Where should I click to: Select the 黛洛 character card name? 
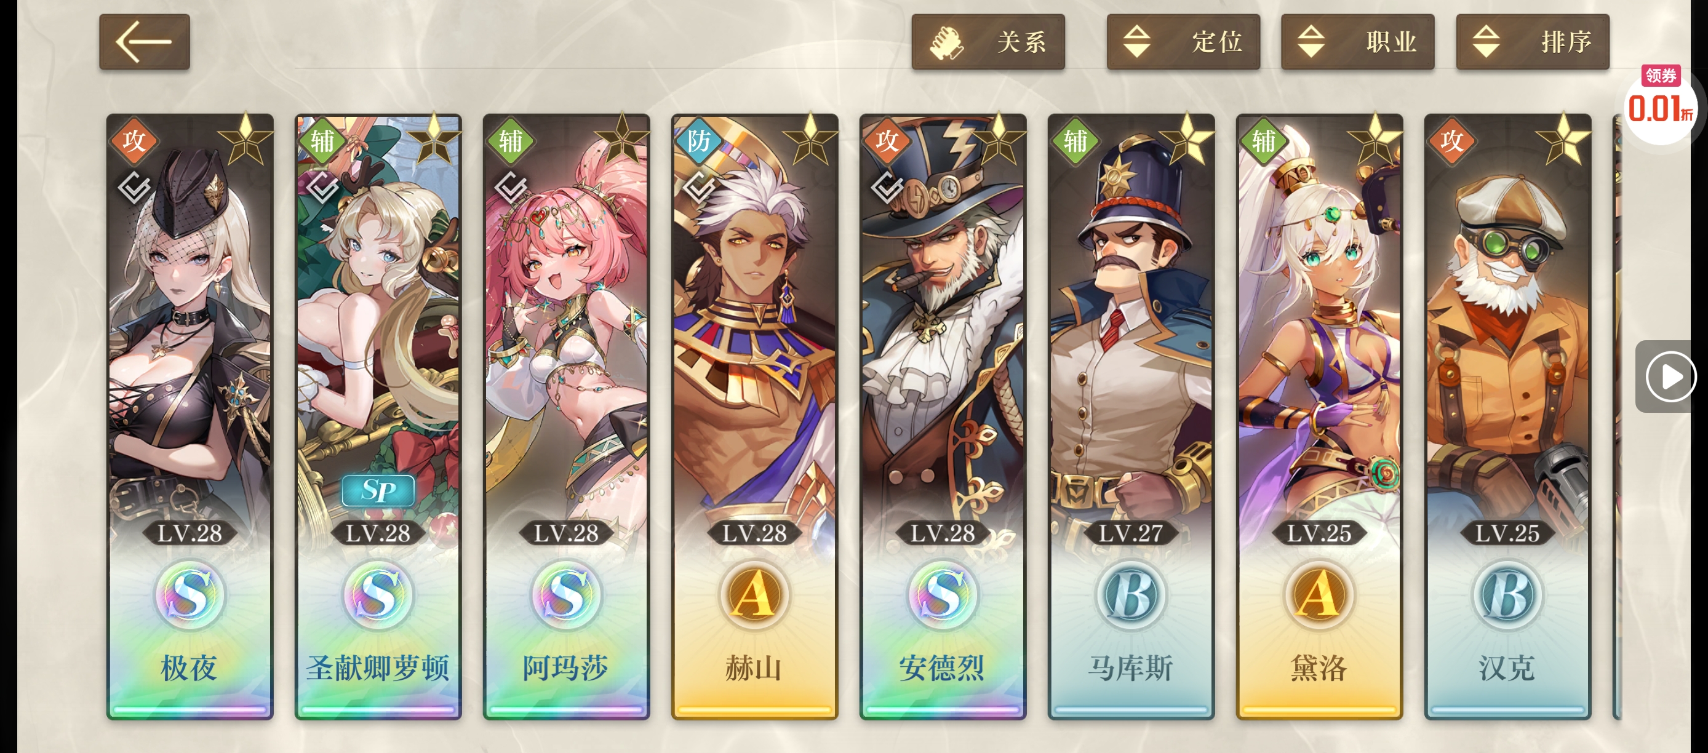(1319, 667)
